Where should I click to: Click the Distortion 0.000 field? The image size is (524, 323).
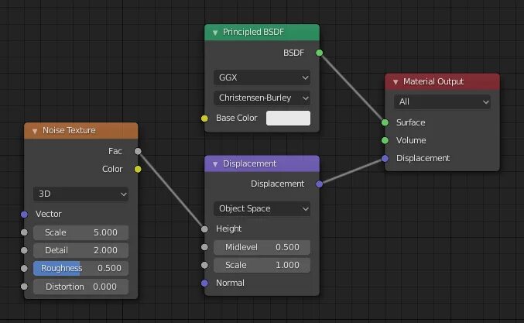point(80,287)
